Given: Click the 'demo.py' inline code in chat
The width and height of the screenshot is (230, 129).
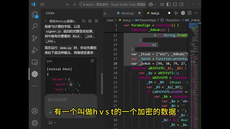Looking at the screenshot, I should [65, 48].
